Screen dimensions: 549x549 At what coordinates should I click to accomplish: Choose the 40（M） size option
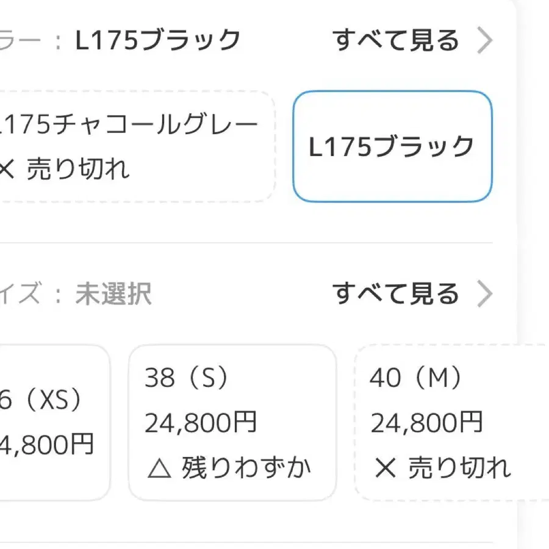[x=451, y=422]
